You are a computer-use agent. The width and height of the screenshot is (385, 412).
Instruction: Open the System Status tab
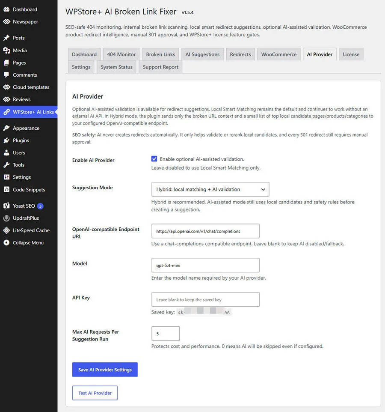tap(116, 67)
